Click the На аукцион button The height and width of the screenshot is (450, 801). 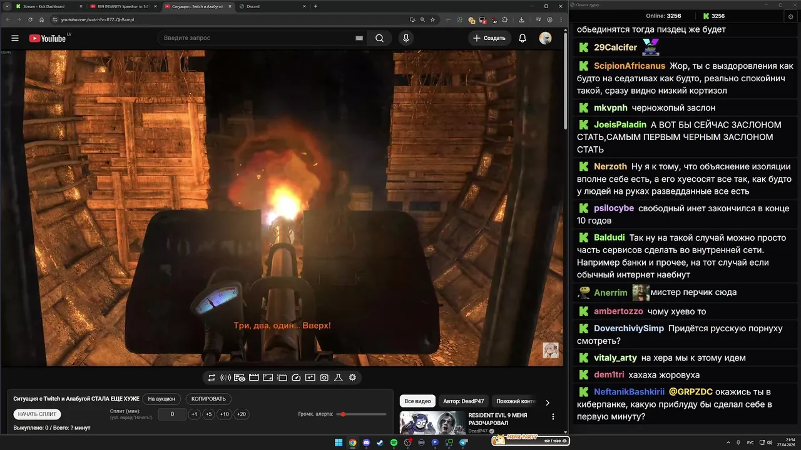pos(161,399)
